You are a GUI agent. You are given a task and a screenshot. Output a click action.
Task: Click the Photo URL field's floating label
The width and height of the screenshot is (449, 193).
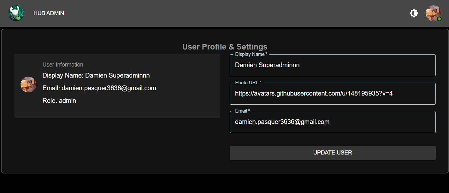(x=248, y=83)
